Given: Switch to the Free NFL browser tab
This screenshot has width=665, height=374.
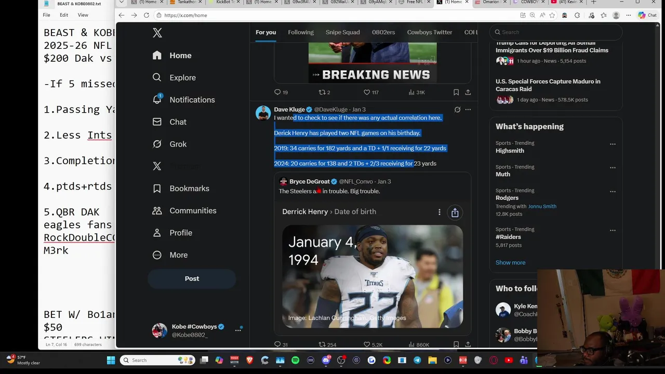Looking at the screenshot, I should coord(414,2).
